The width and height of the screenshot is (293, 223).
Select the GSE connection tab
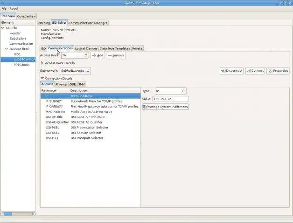[72, 84]
